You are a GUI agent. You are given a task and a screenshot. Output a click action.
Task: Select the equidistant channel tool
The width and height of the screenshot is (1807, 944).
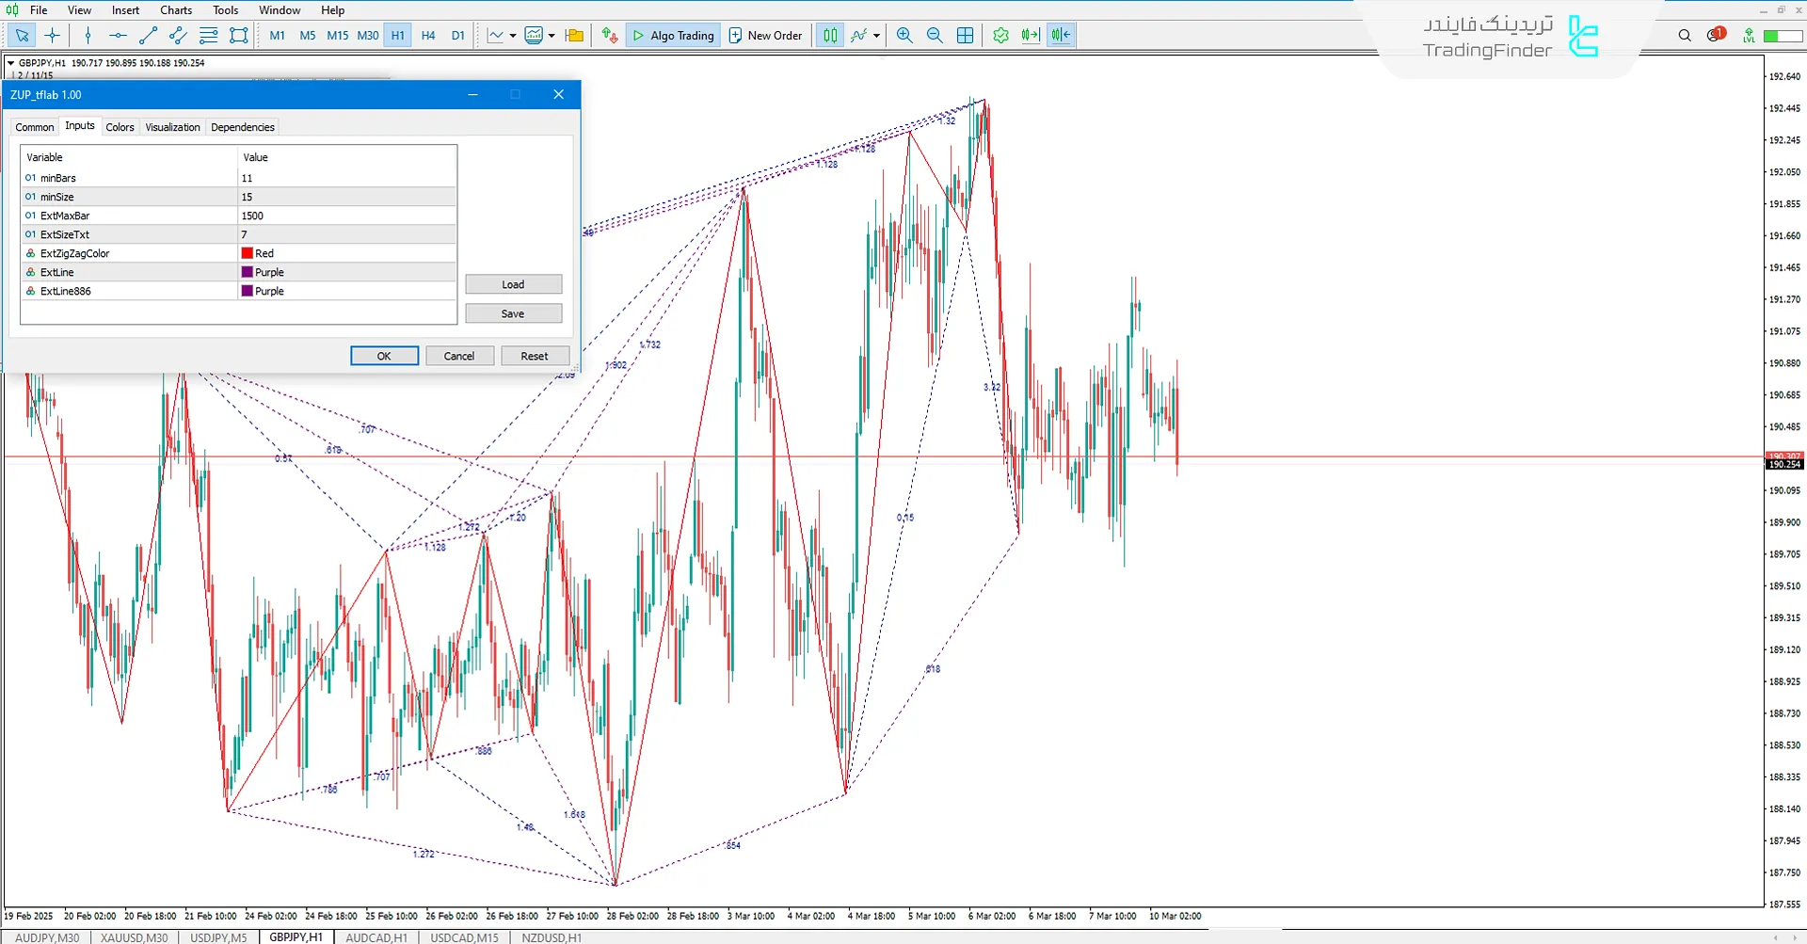(178, 36)
